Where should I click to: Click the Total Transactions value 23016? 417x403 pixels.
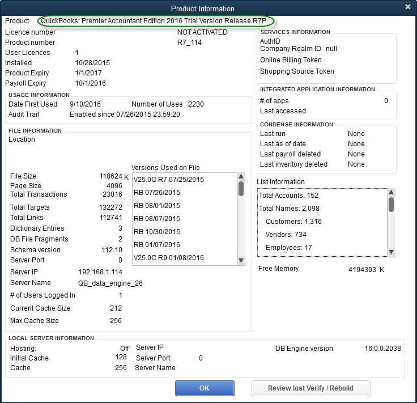112,194
